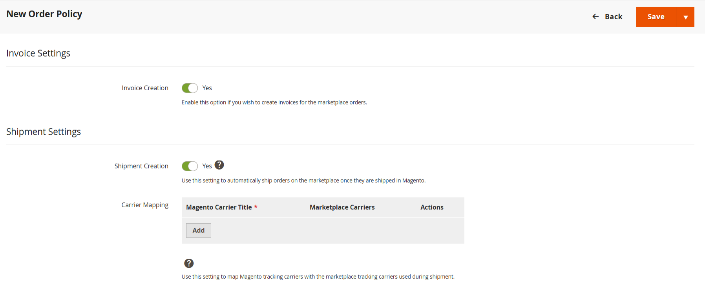This screenshot has width=705, height=294.
Task: Click Yes text next to Shipment Creation
Action: coord(207,166)
